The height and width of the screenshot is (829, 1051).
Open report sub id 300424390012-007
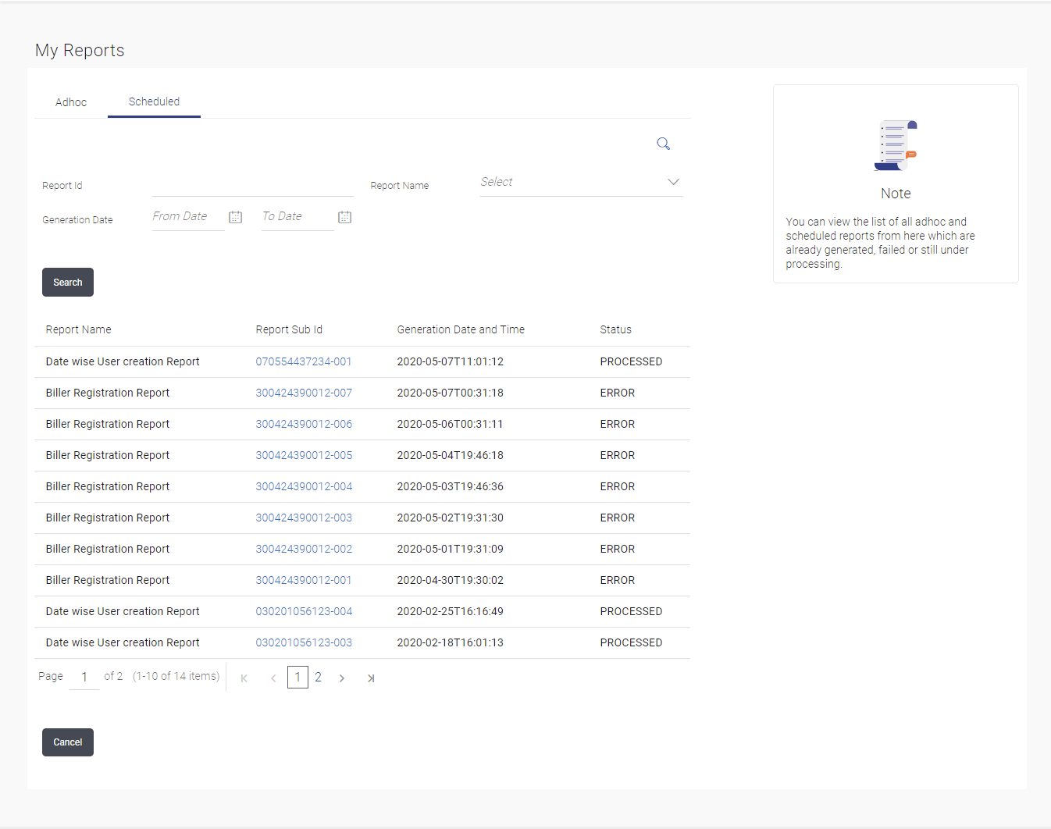coord(304,393)
